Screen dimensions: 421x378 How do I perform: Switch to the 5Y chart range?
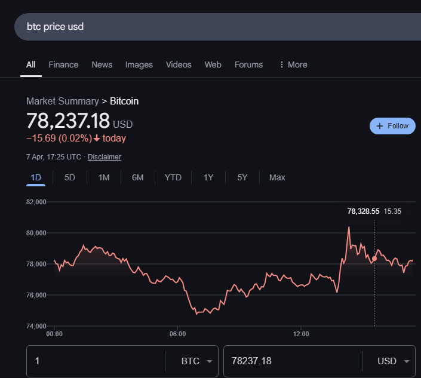point(242,177)
